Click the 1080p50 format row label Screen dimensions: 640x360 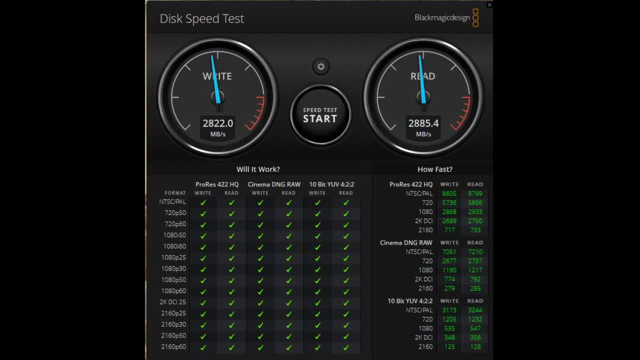(174, 280)
